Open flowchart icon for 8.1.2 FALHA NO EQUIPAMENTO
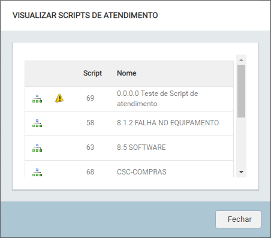 click(37, 123)
